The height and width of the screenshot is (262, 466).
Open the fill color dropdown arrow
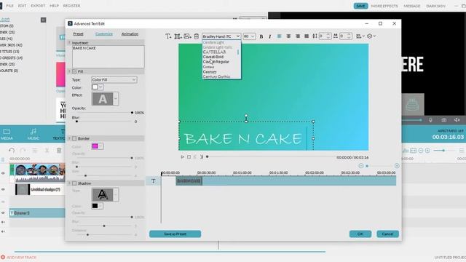[101, 87]
